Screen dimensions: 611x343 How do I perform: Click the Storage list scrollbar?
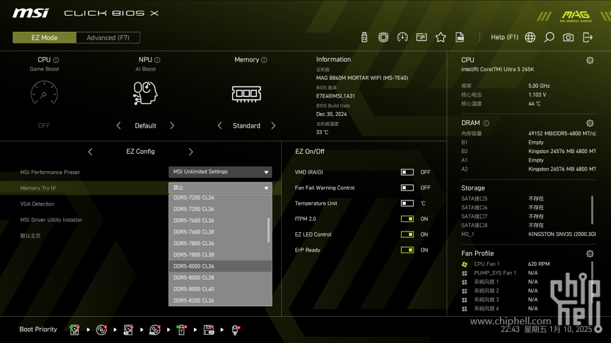(592, 210)
